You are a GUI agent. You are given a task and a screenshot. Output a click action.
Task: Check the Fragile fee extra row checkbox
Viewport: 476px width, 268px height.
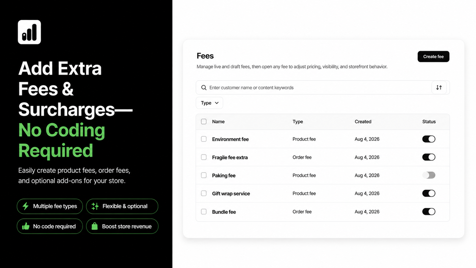tap(204, 157)
